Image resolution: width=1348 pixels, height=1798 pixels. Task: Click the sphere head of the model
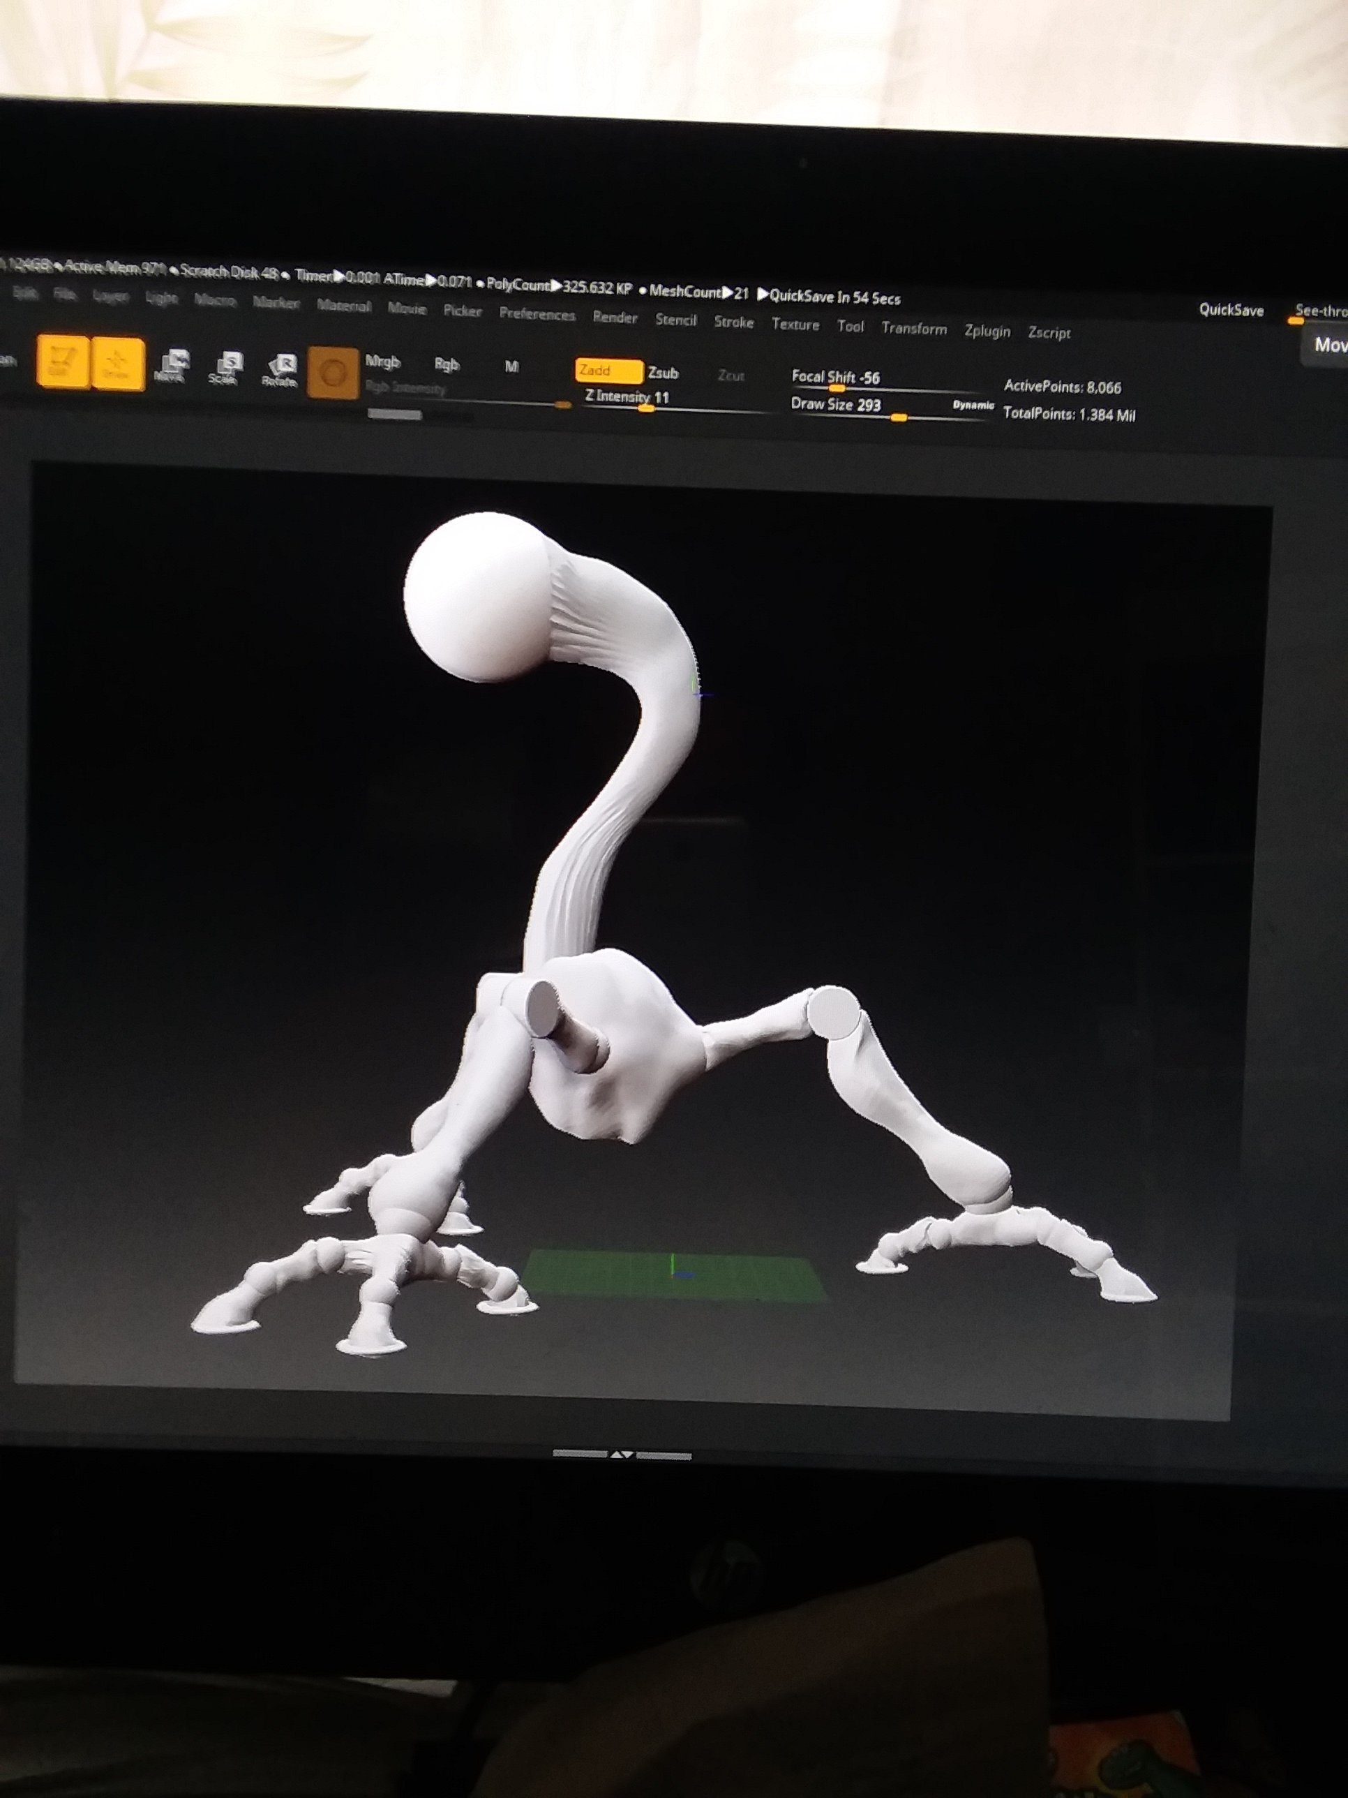pos(479,596)
